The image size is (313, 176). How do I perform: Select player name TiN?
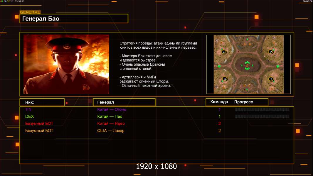pyautogui.click(x=28, y=109)
